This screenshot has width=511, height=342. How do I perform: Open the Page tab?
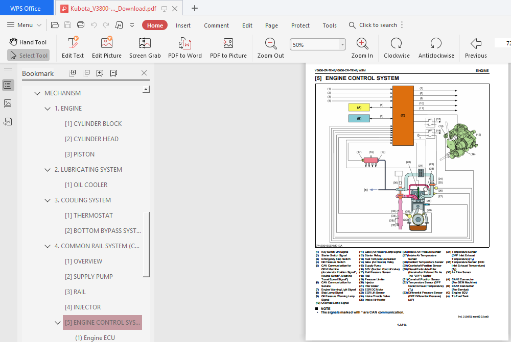271,25
